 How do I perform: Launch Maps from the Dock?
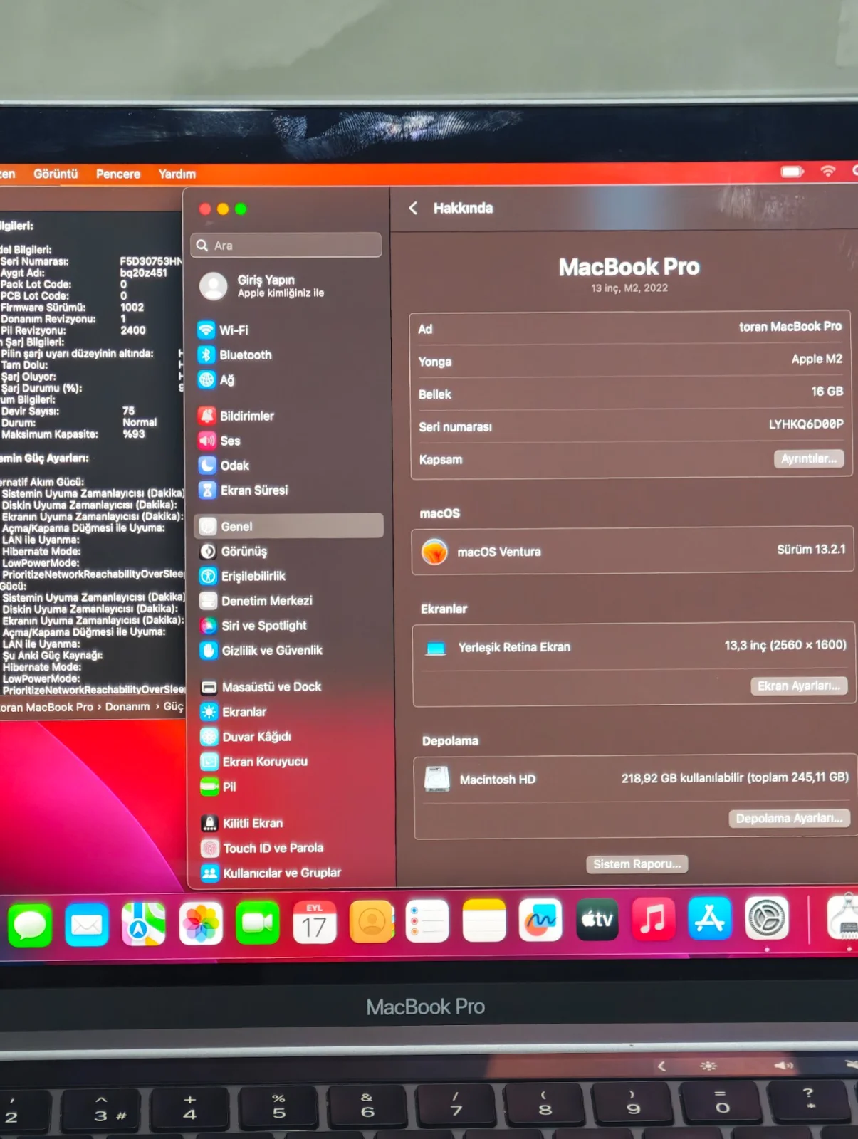click(144, 924)
